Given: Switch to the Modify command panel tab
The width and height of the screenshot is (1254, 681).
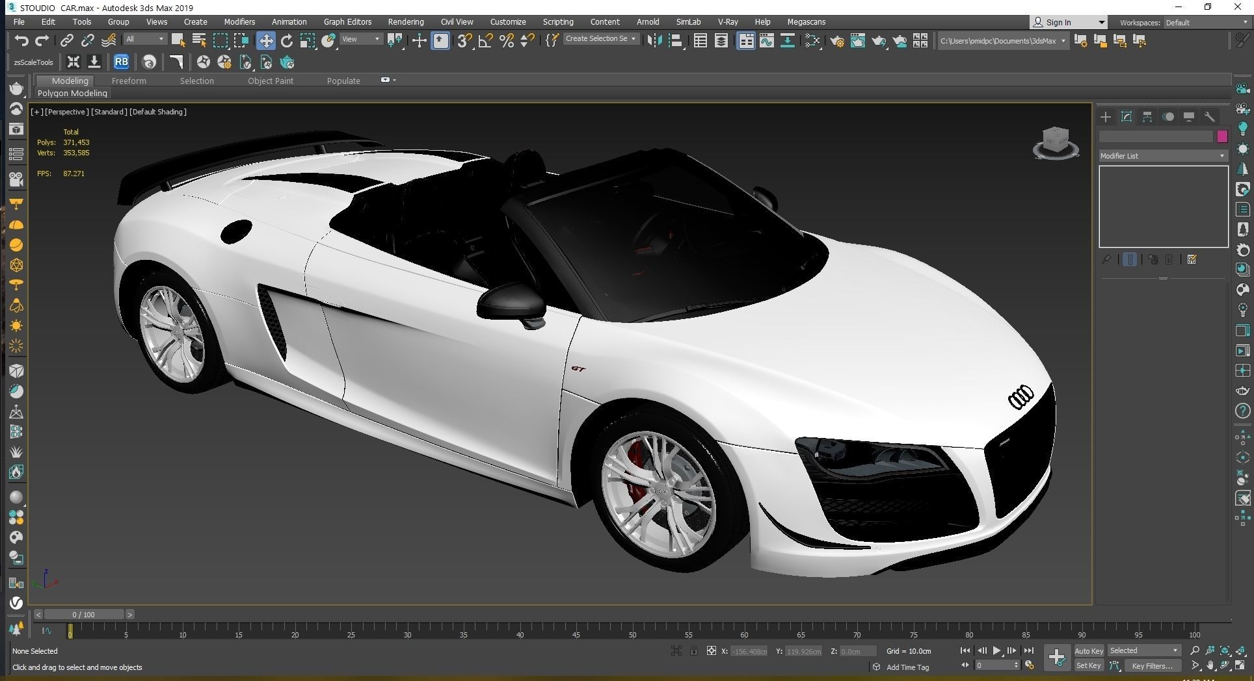Looking at the screenshot, I should pyautogui.click(x=1127, y=117).
